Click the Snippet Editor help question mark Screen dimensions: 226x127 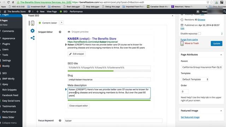(60, 32)
